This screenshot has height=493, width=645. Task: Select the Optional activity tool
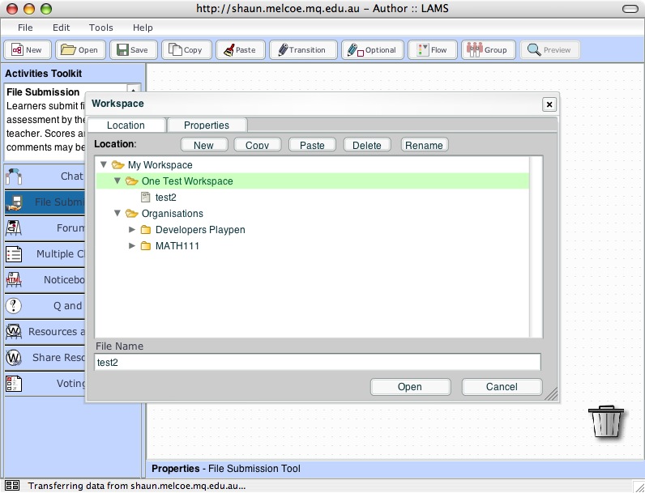coord(372,49)
